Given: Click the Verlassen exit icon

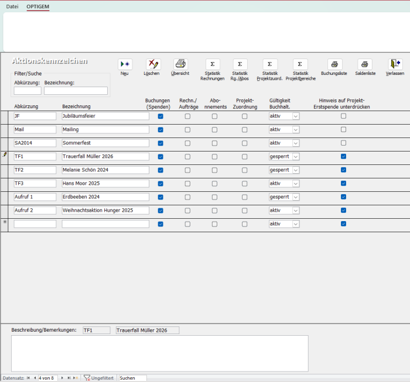Looking at the screenshot, I should (x=395, y=64).
